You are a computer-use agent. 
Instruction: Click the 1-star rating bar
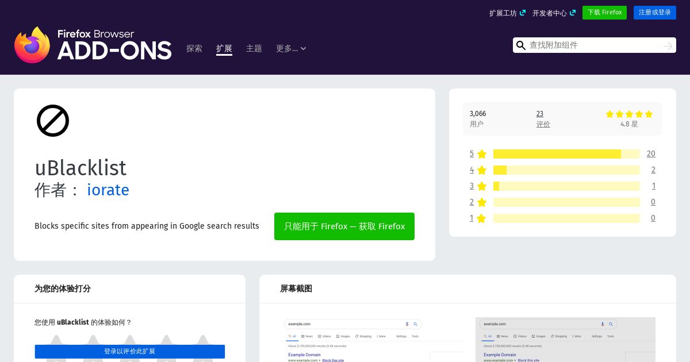point(566,218)
